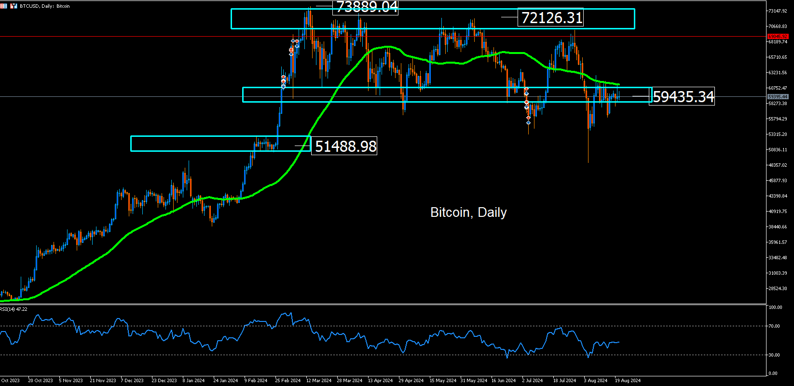This screenshot has width=794, height=386.
Task: Click the red 69045.92 price tag
Action: coord(778,37)
